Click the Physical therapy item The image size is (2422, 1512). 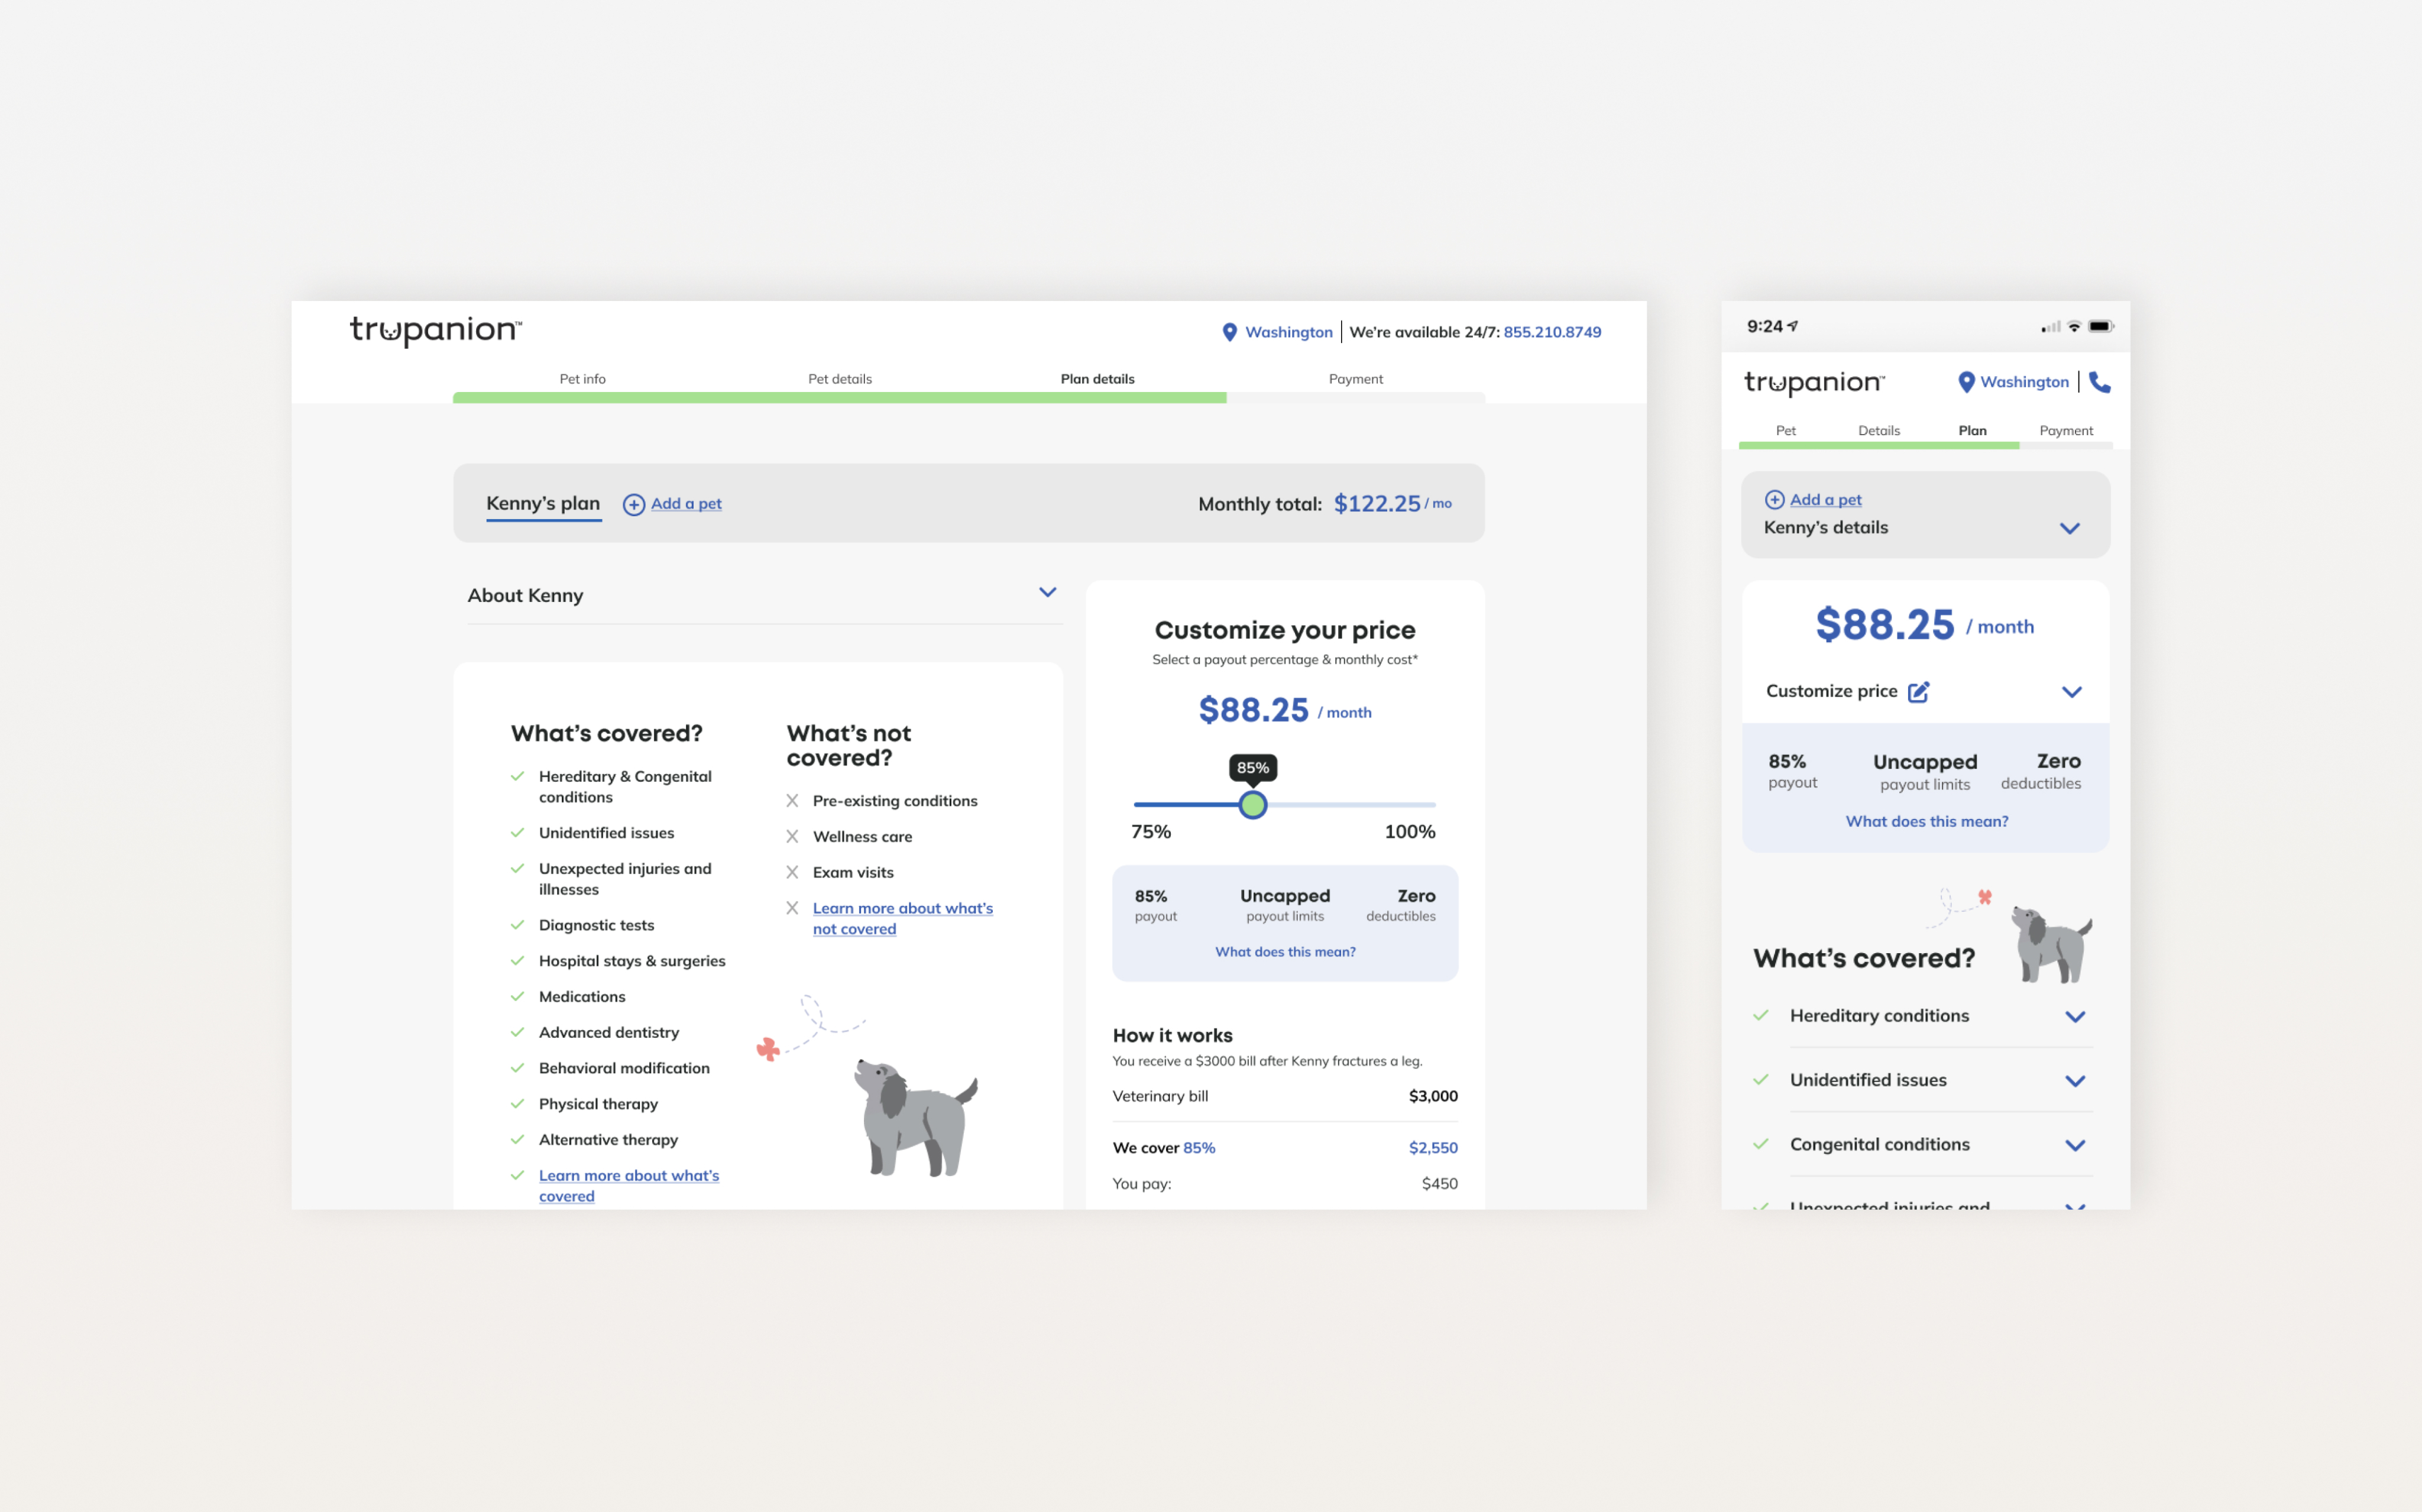point(598,1105)
